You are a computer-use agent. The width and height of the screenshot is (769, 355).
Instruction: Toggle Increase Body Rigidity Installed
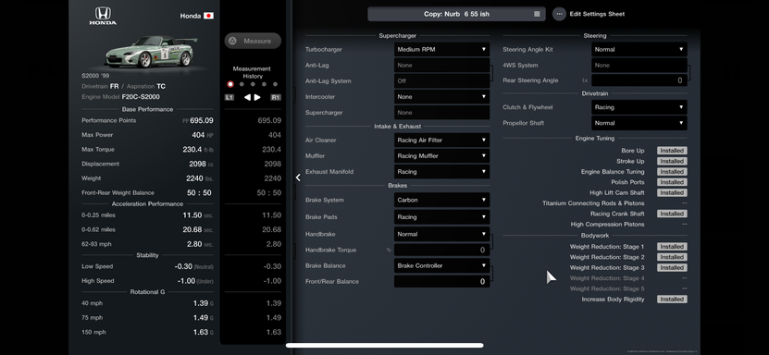[672, 300]
